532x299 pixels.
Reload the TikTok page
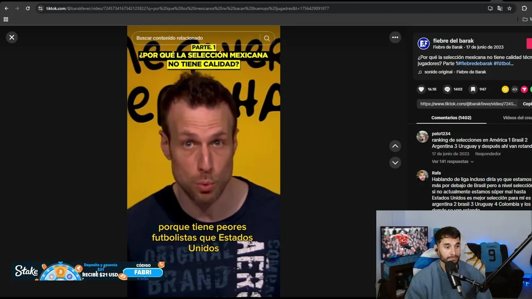pos(28,8)
